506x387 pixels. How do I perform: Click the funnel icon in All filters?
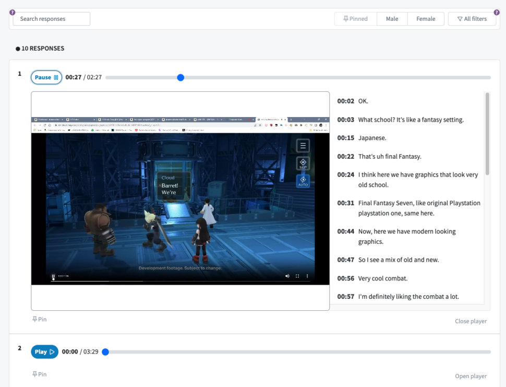point(460,19)
